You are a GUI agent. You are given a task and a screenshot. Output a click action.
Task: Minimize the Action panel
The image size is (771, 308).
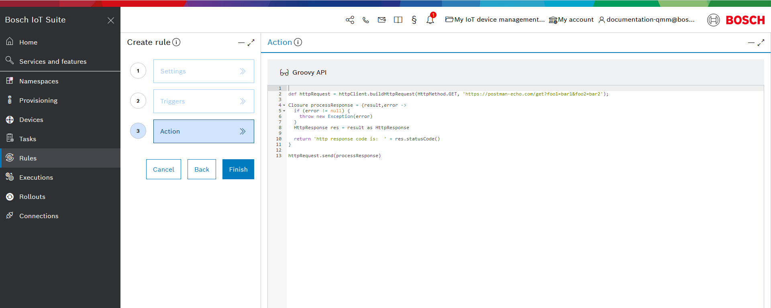751,43
